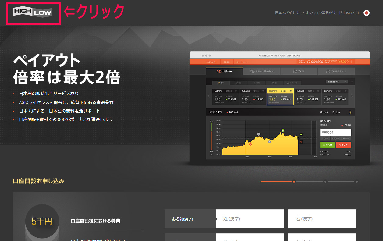The width and height of the screenshot is (383, 241).
Task: Select the 15分 duration filter tab
Action: click(239, 83)
